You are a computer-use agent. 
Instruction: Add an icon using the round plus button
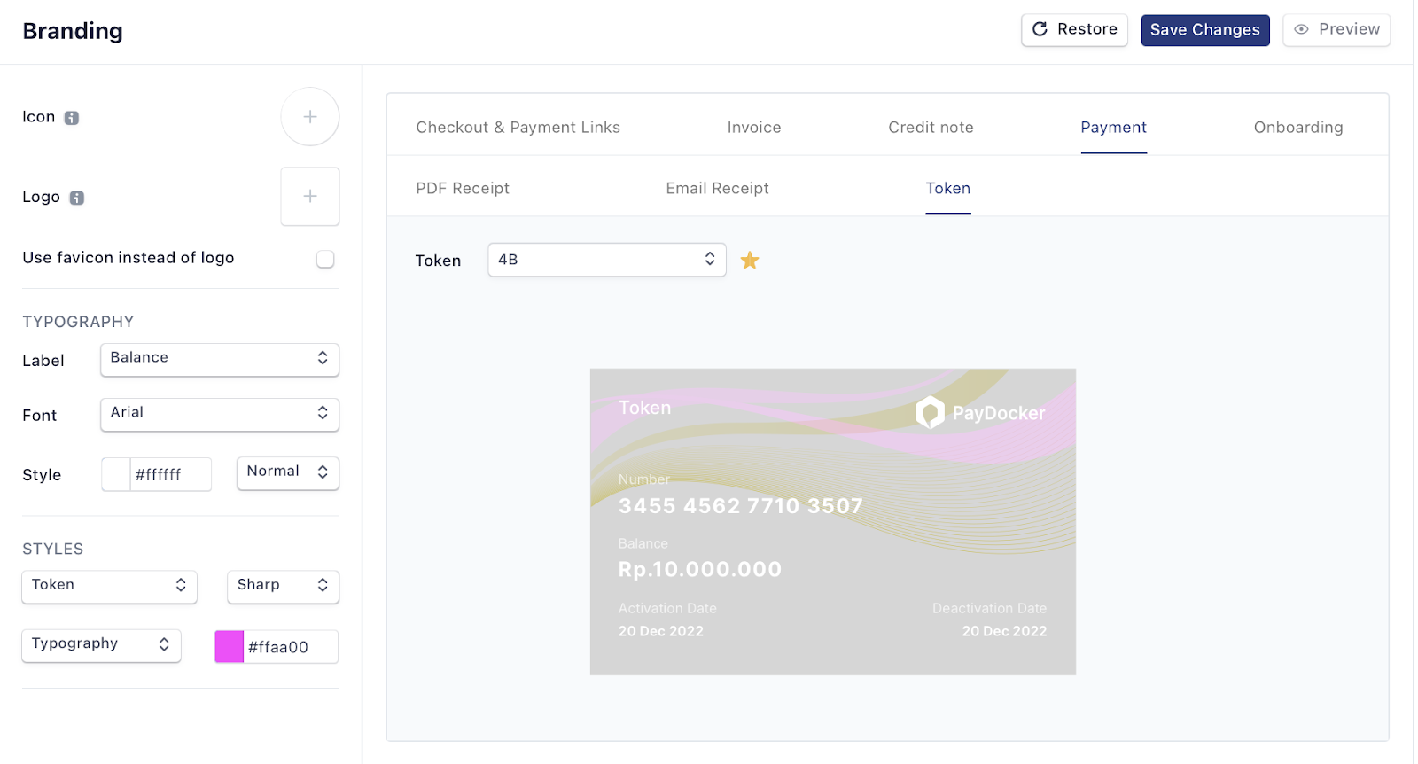[x=310, y=116]
